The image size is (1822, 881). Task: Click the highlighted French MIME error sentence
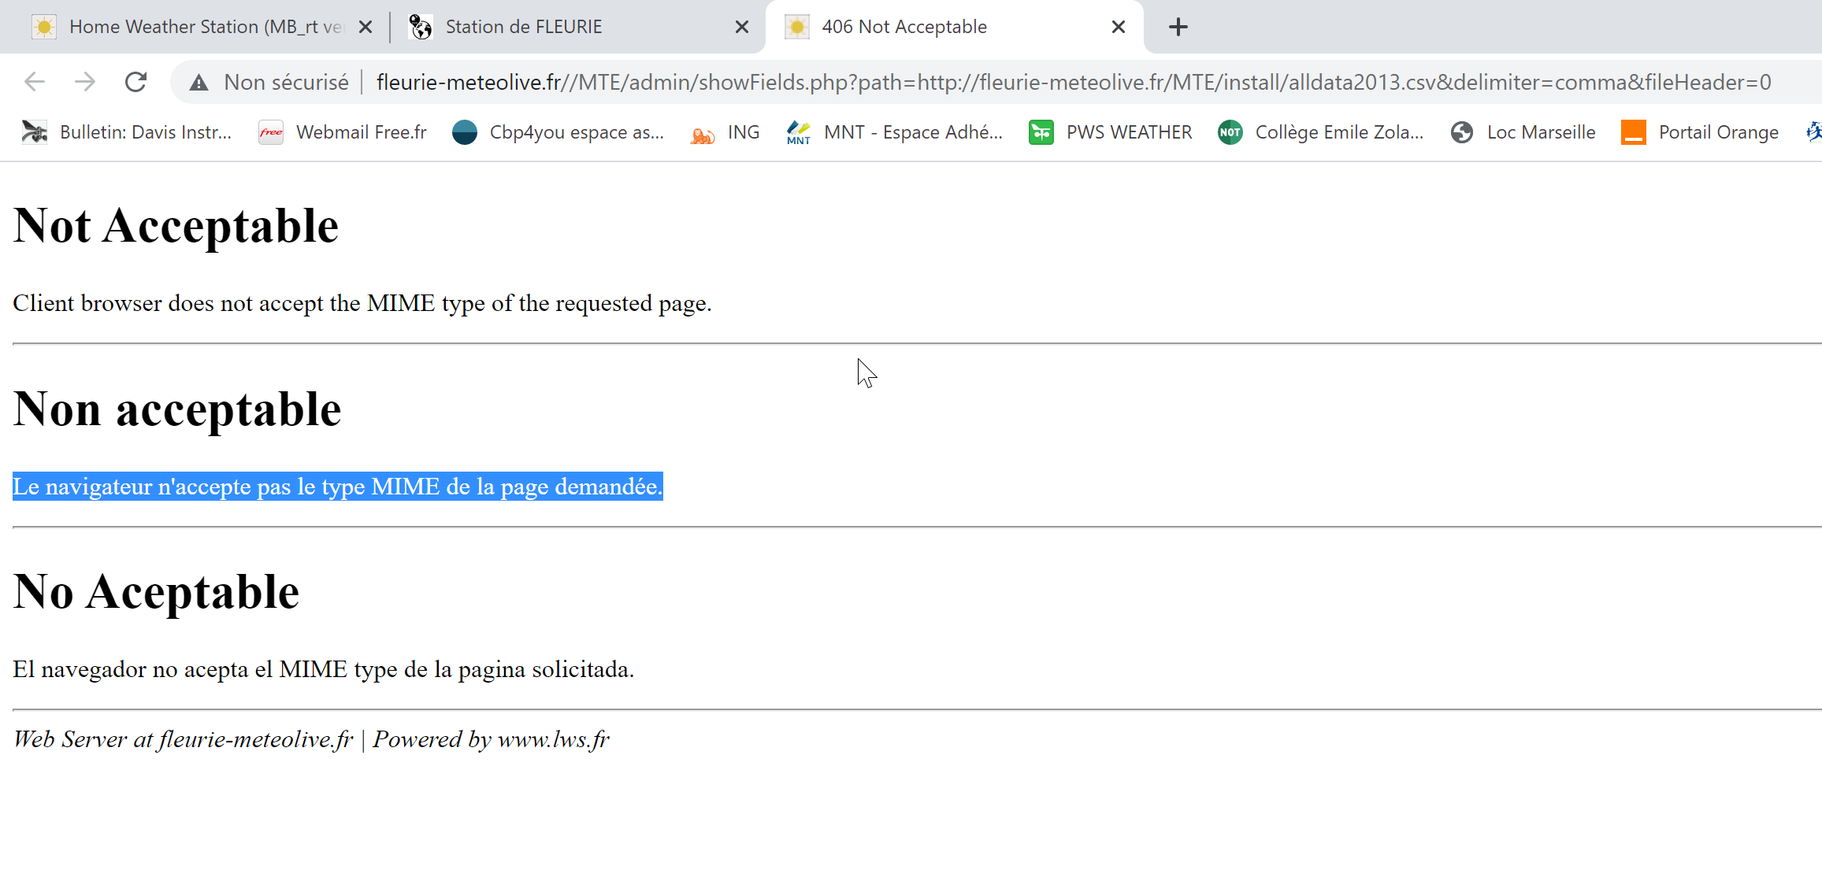coord(337,487)
